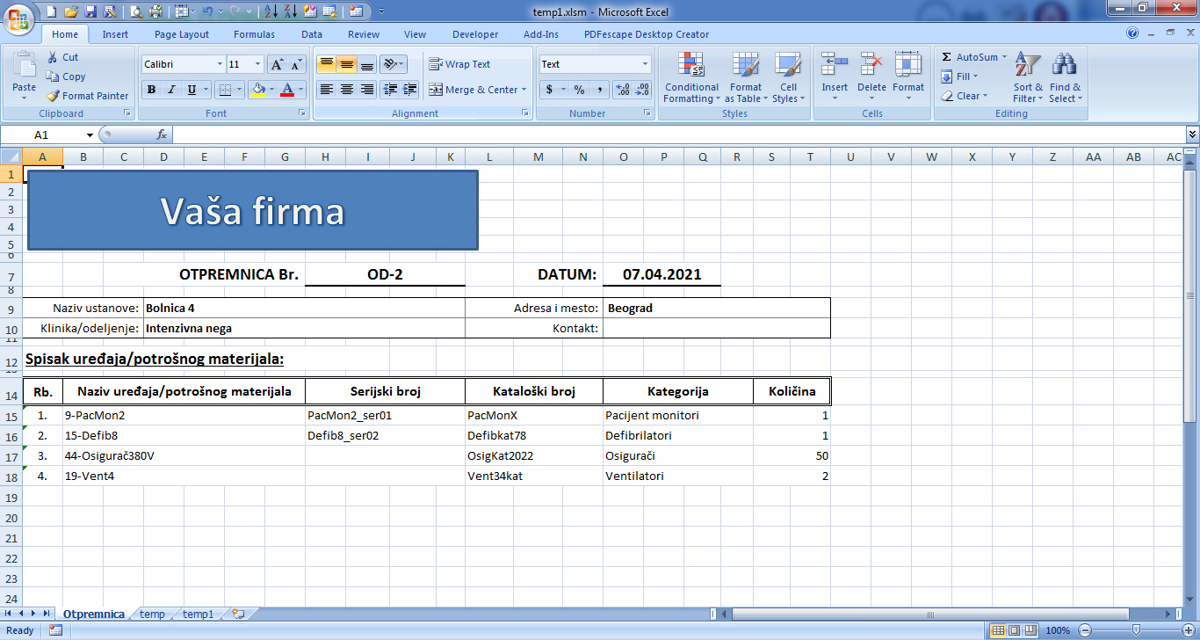Click the Delete cells button
This screenshot has width=1200, height=640.
point(871,77)
